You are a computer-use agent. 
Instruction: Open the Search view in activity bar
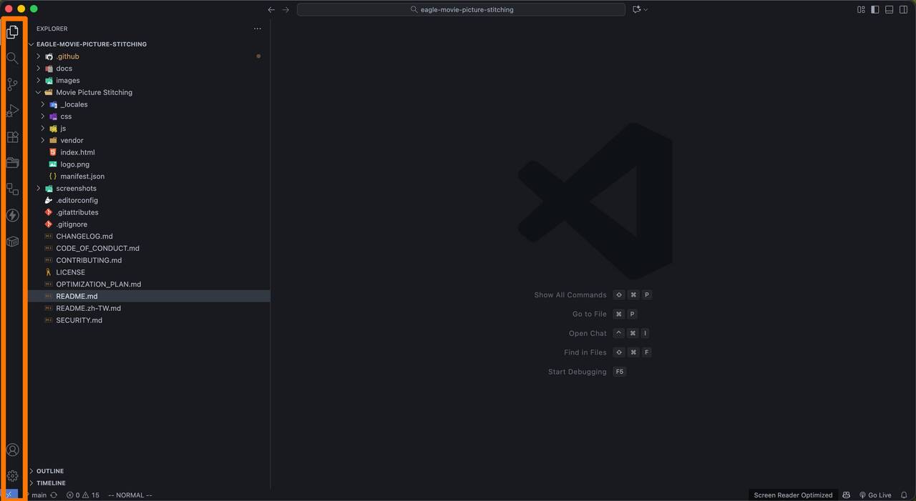point(12,58)
